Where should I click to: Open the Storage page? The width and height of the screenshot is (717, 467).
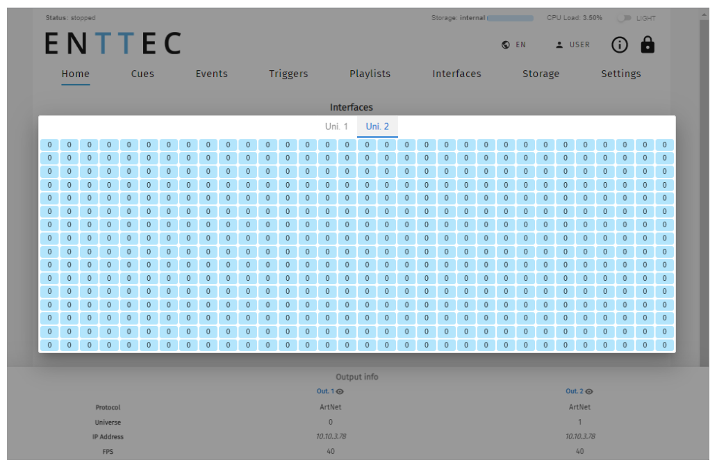click(x=541, y=74)
